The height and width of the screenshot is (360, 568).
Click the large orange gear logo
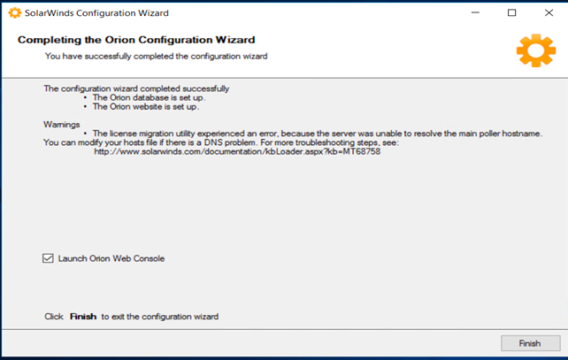[536, 50]
